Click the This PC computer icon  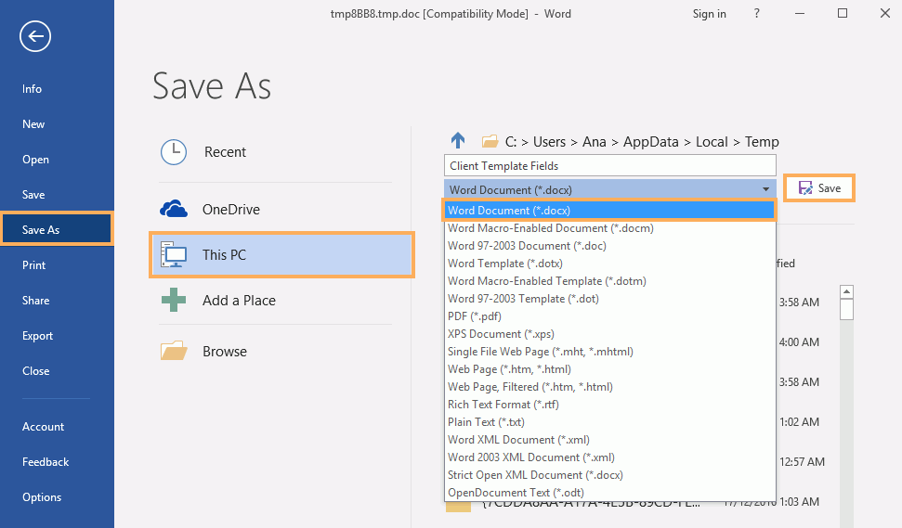[x=174, y=254]
